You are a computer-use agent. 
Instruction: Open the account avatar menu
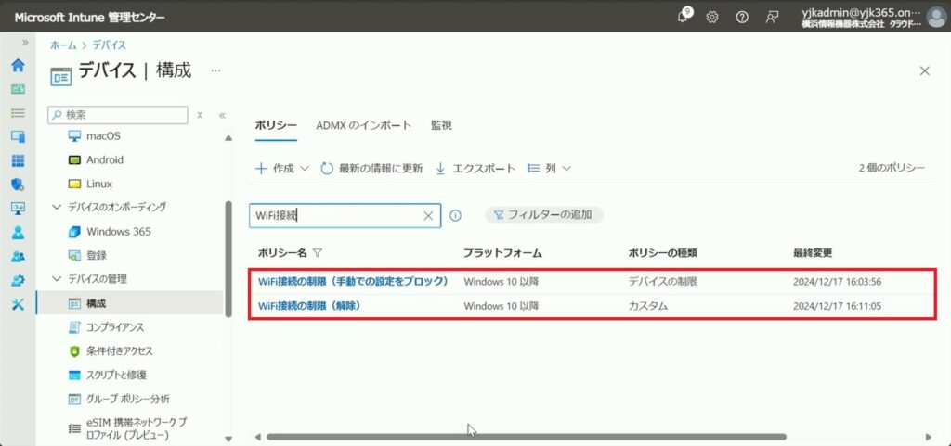[936, 17]
